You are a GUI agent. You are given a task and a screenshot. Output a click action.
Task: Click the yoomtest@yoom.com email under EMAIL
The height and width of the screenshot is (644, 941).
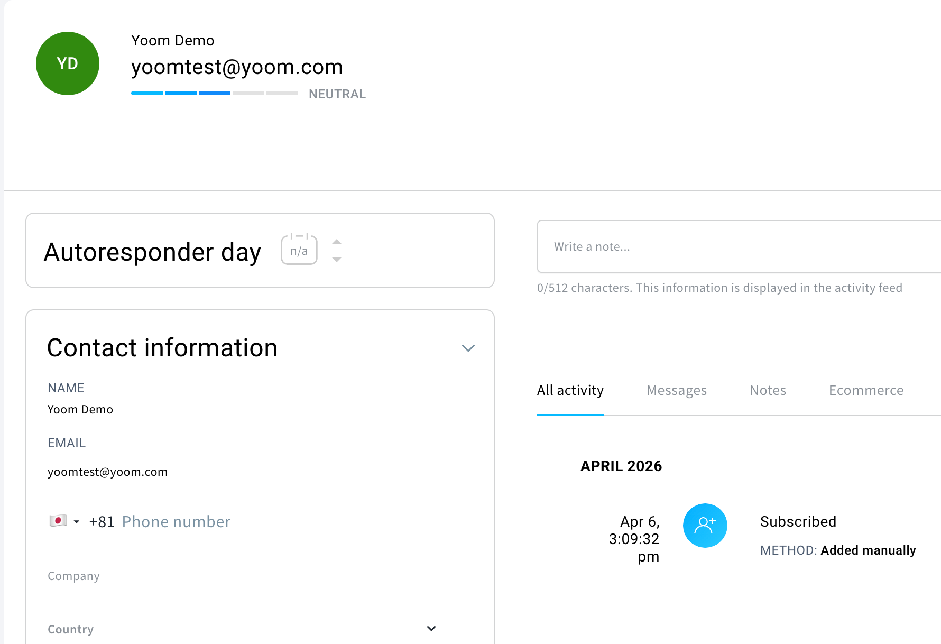[x=107, y=472]
